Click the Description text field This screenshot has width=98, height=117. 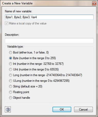(x=49, y=41)
